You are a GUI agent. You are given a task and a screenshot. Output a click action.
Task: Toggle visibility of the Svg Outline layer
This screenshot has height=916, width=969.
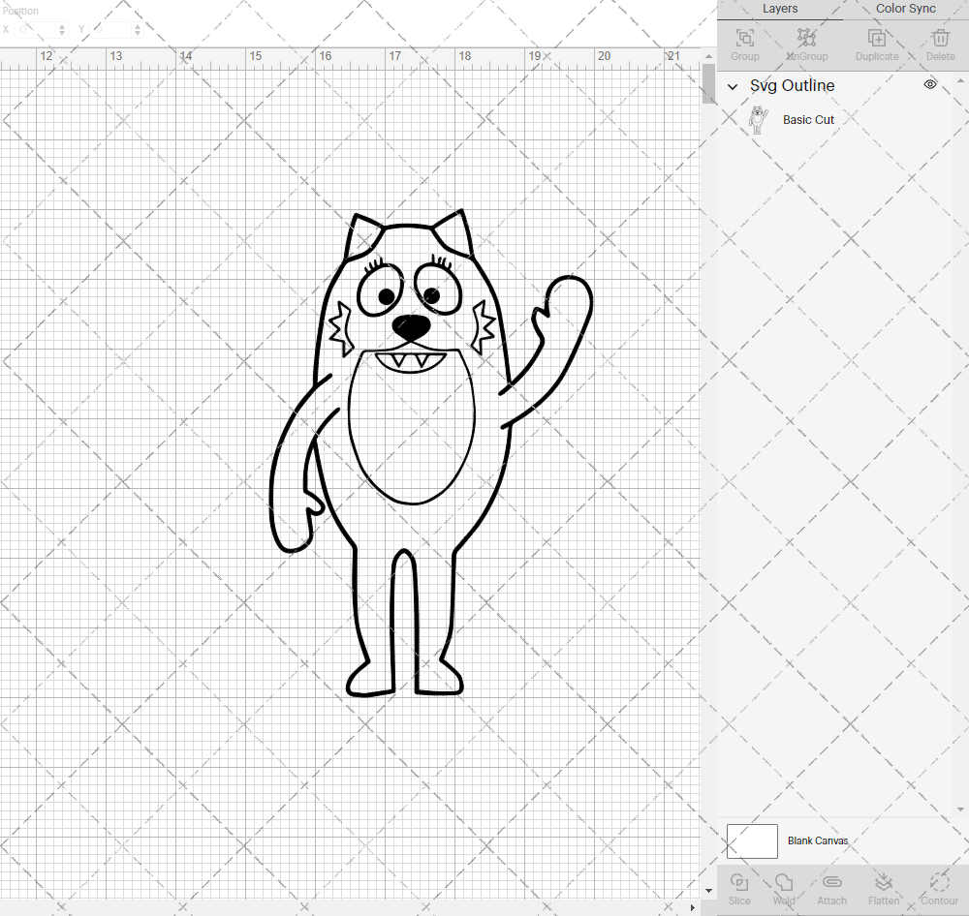[929, 85]
